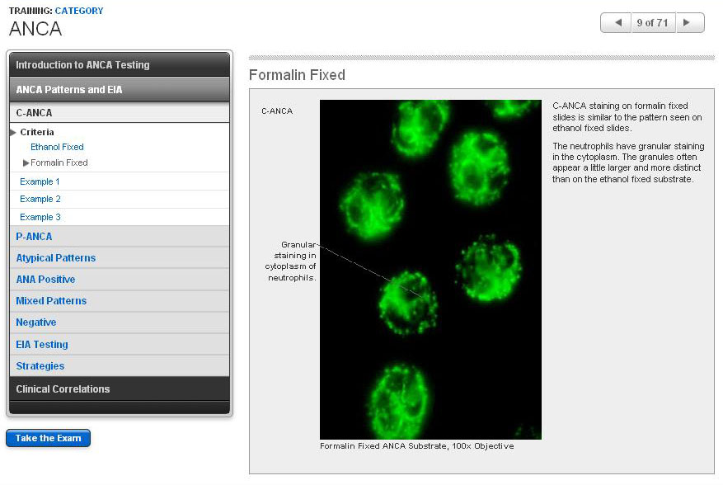Go to the ANA Positive topic

[45, 280]
